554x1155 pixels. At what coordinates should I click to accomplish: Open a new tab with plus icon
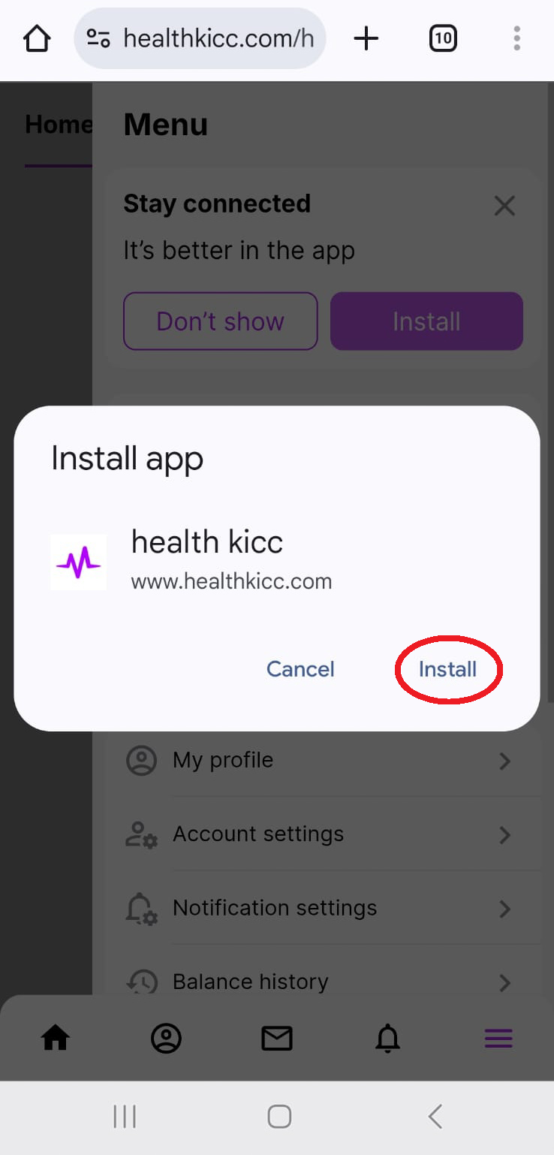click(366, 38)
